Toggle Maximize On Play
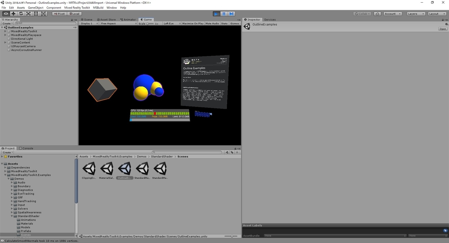The width and height of the screenshot is (449, 243). click(193, 24)
